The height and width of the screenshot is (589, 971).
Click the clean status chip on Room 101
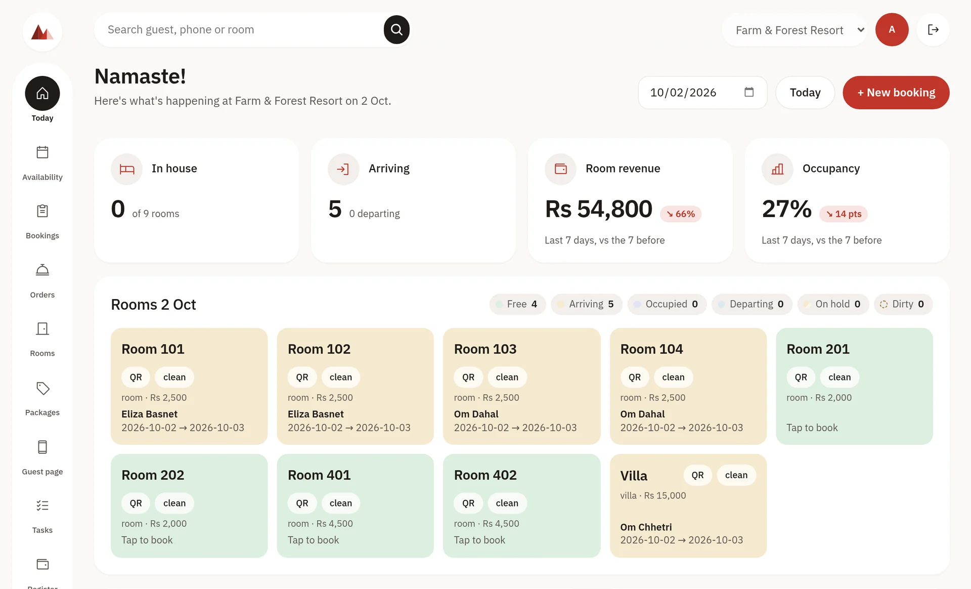(x=174, y=377)
